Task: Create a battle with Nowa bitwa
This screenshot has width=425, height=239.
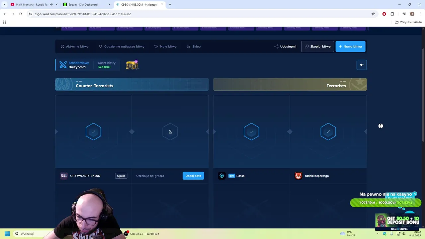Action: pos(350,46)
